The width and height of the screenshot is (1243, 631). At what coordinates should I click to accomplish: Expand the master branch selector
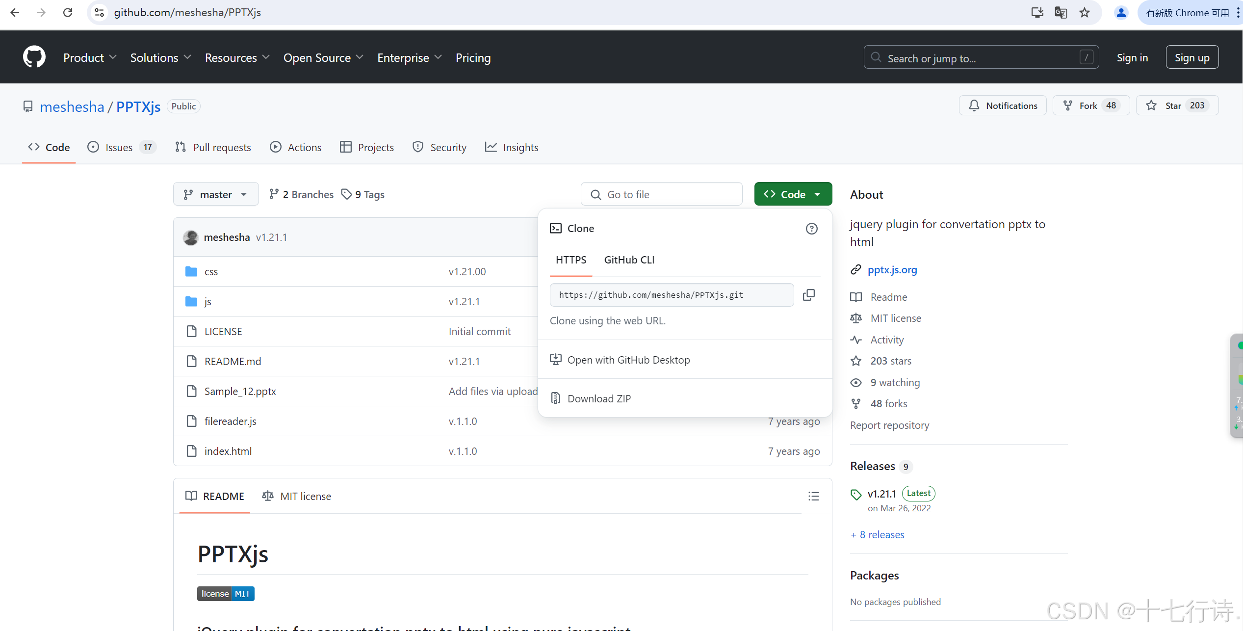click(x=215, y=194)
